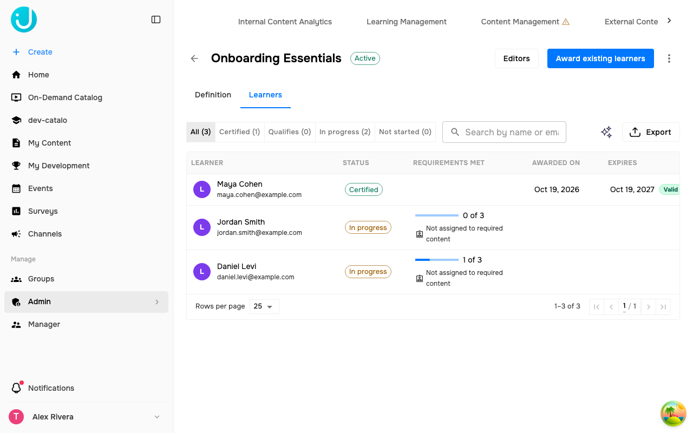The image size is (693, 433).
Task: Click the Create plus icon
Action: pos(16,52)
